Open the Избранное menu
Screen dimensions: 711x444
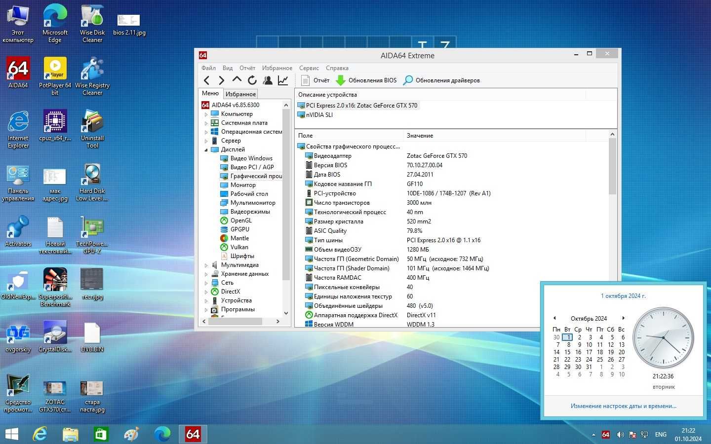click(277, 68)
